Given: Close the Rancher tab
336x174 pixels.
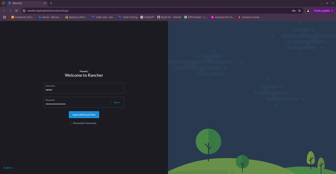Looking at the screenshot, I should click(x=45, y=3).
